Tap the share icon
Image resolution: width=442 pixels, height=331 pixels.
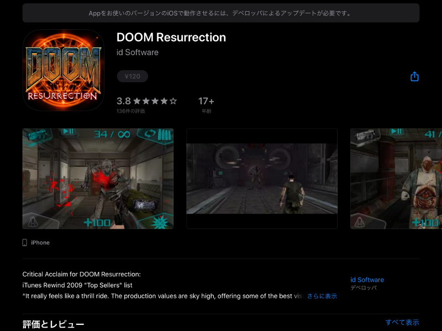pyautogui.click(x=414, y=77)
